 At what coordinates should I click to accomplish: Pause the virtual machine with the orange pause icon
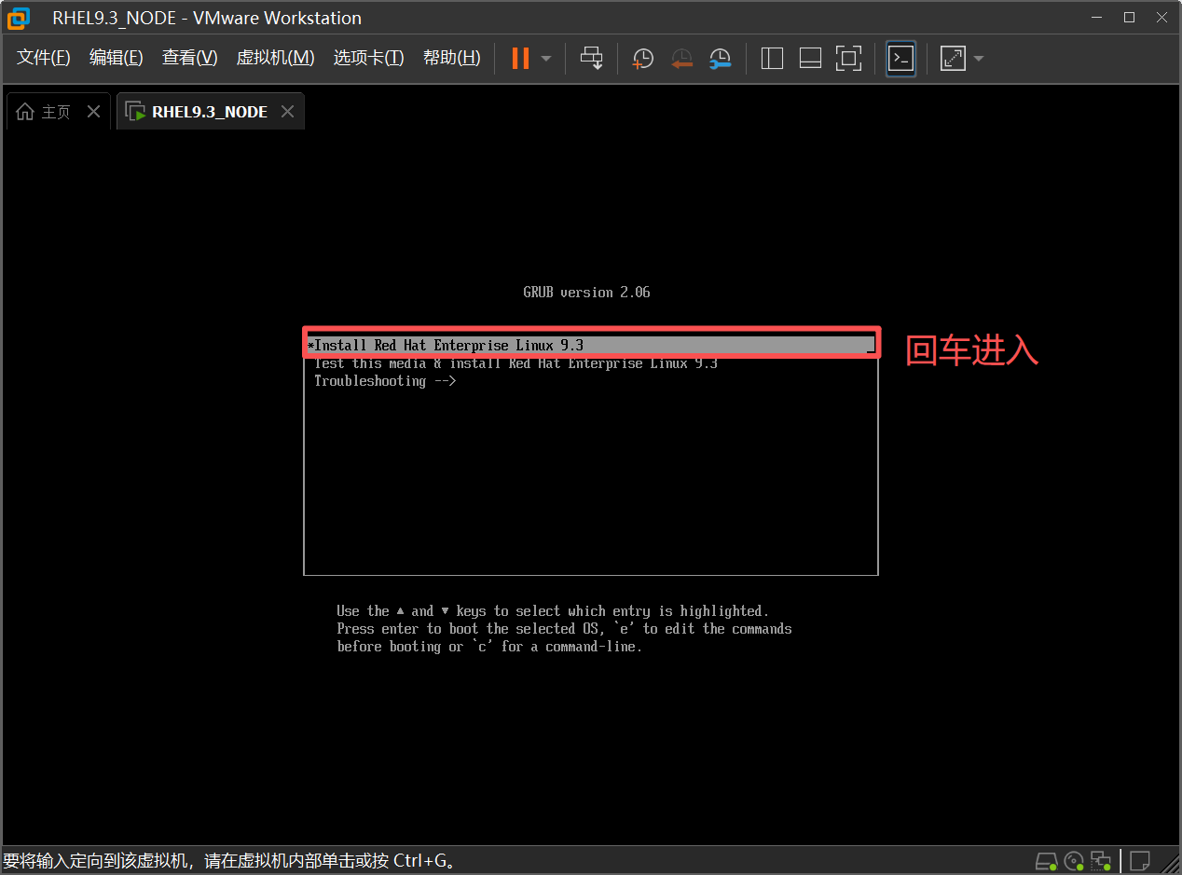(520, 58)
